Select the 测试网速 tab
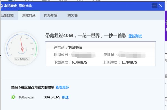The width and height of the screenshot is (167, 110). point(29,15)
